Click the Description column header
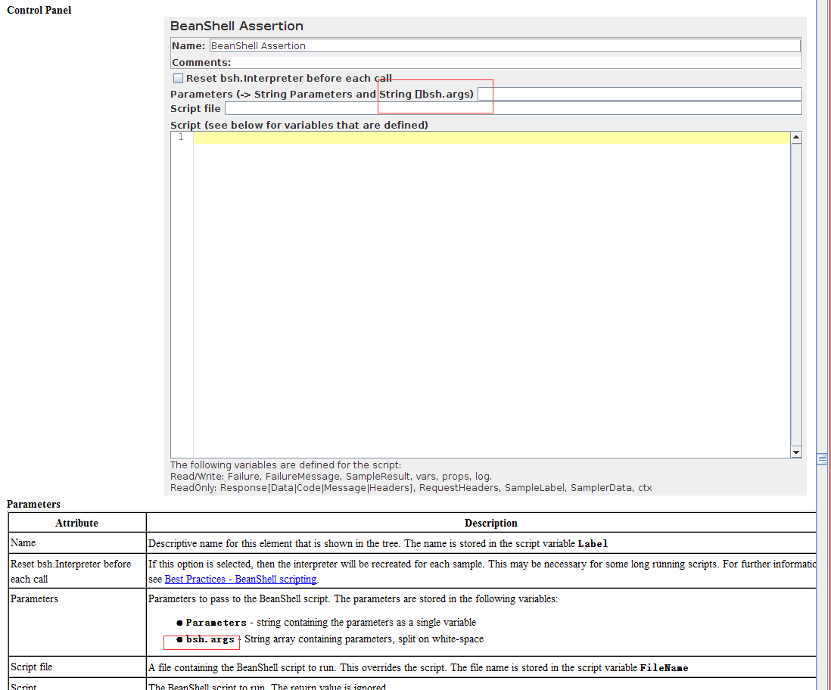Viewport: 831px width, 690px height. click(x=490, y=523)
